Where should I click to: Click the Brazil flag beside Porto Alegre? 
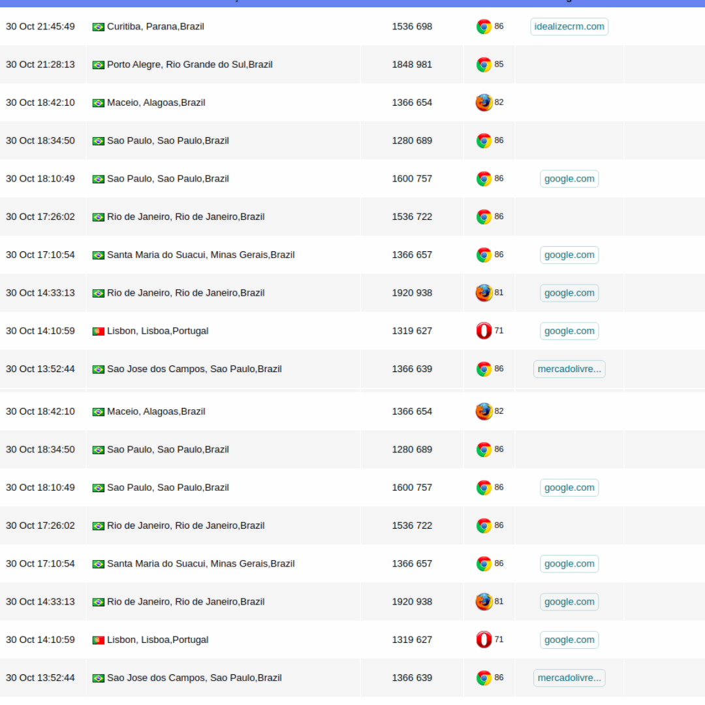tap(99, 65)
